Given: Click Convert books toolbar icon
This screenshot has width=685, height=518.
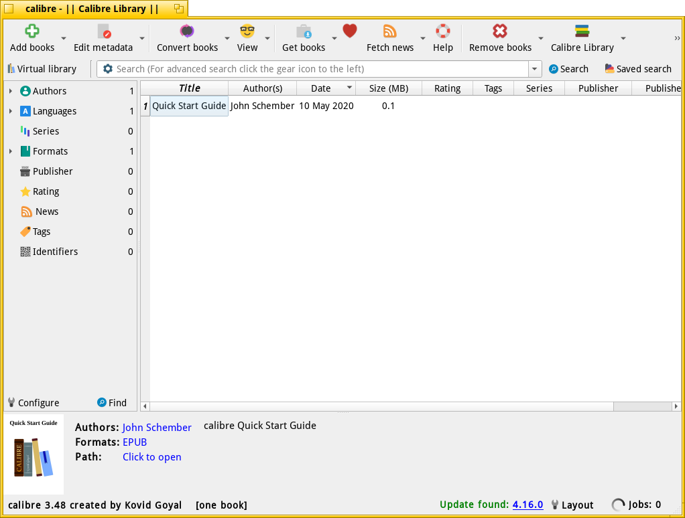Looking at the screenshot, I should point(187,31).
